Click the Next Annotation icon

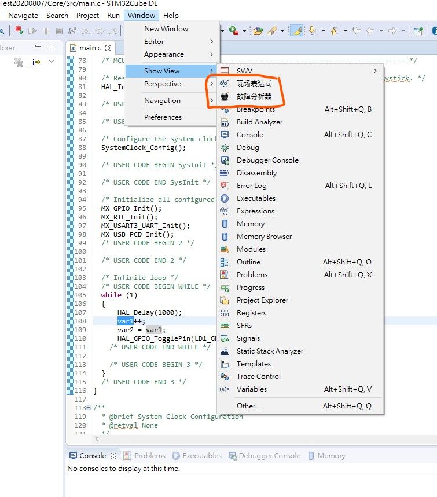[x=312, y=31]
